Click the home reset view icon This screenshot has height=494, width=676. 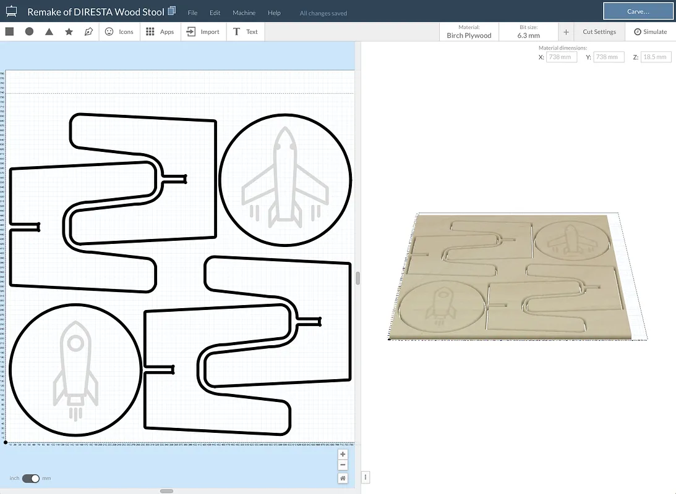tap(343, 478)
